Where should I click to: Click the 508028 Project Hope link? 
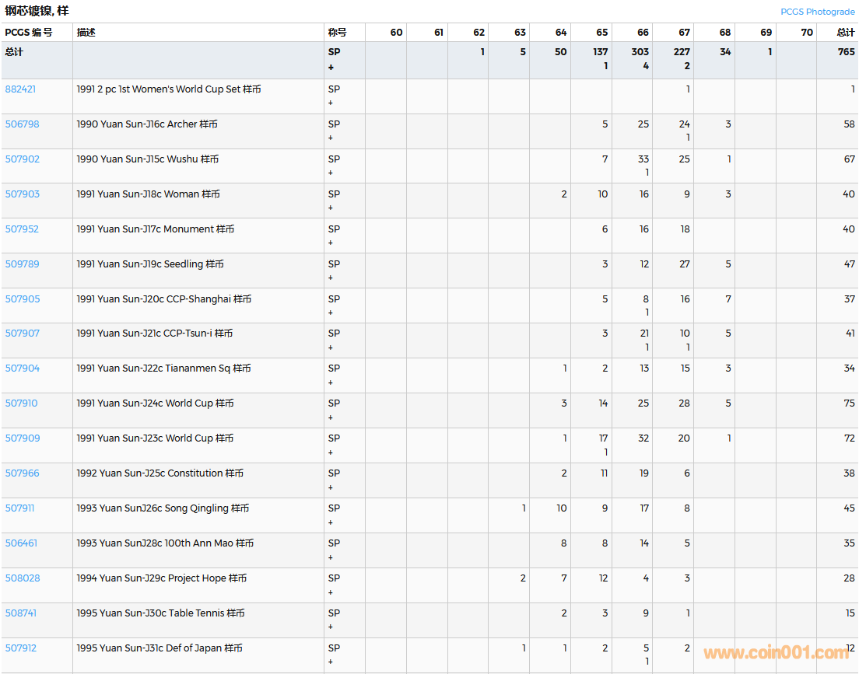[22, 578]
